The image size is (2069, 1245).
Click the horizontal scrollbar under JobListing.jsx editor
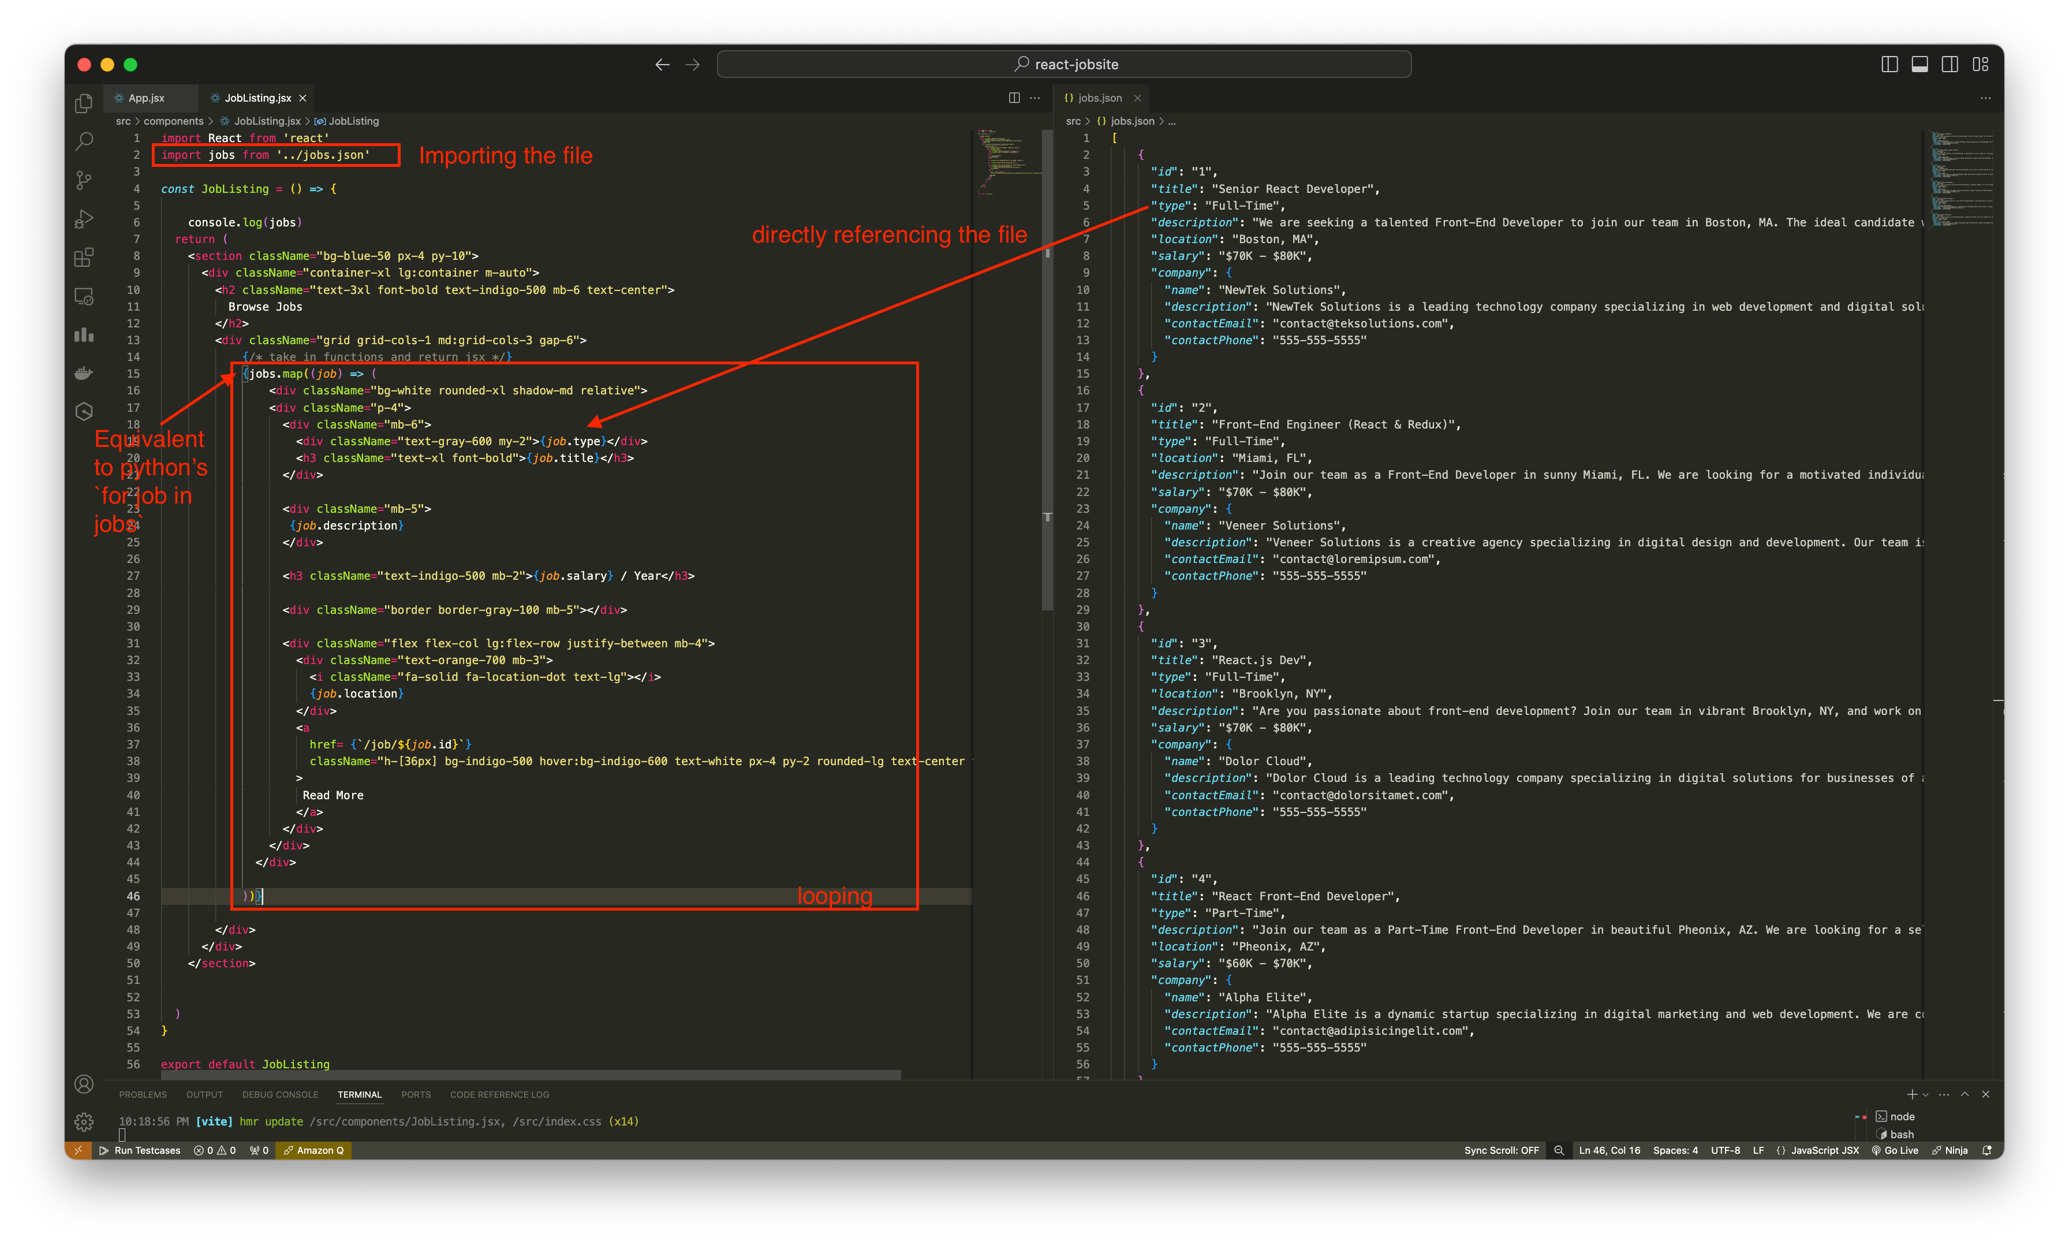pyautogui.click(x=531, y=1075)
